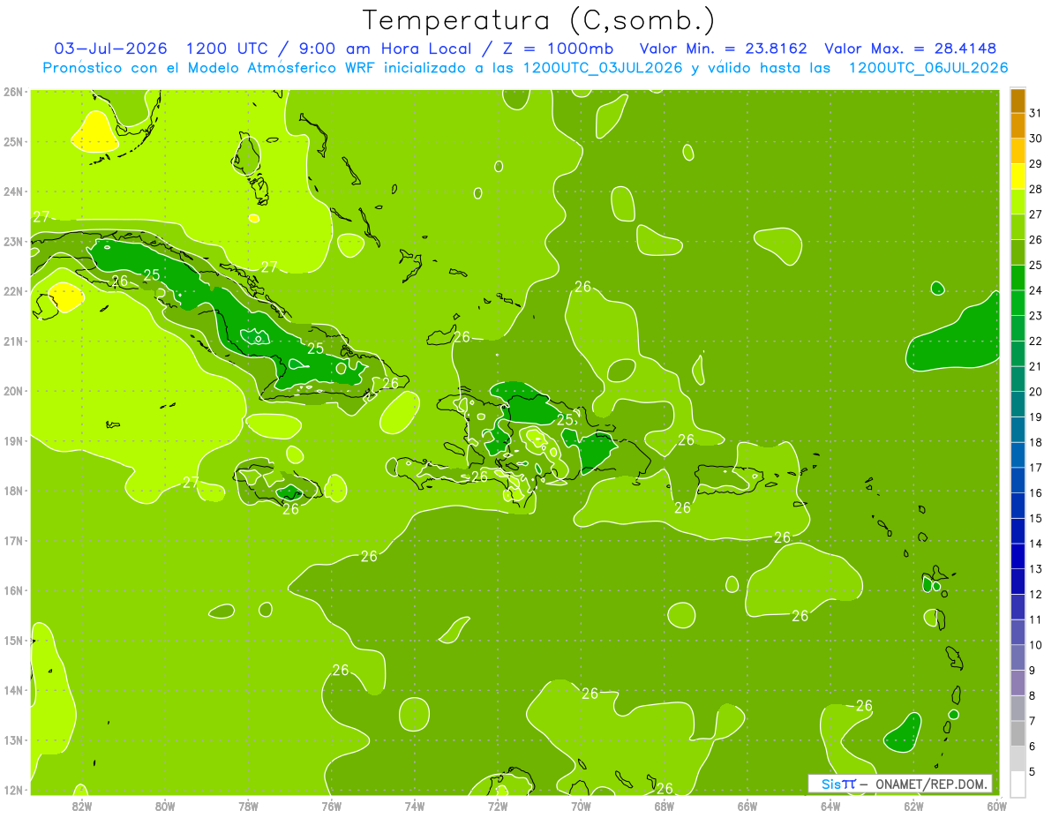Click the '70W' longitude axis label
This screenshot has height=818, width=1059.
click(581, 806)
